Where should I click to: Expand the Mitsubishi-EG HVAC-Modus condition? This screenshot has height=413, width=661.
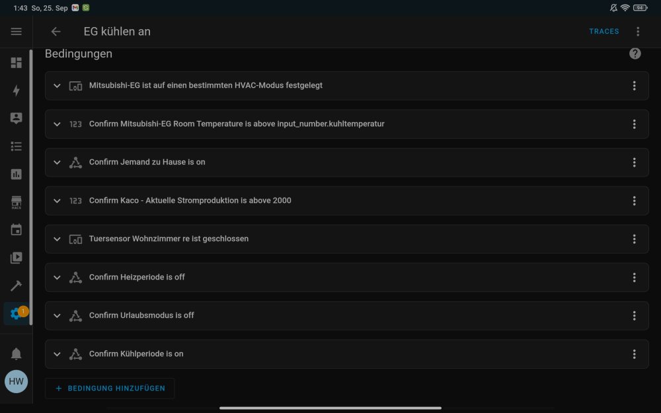tap(57, 85)
